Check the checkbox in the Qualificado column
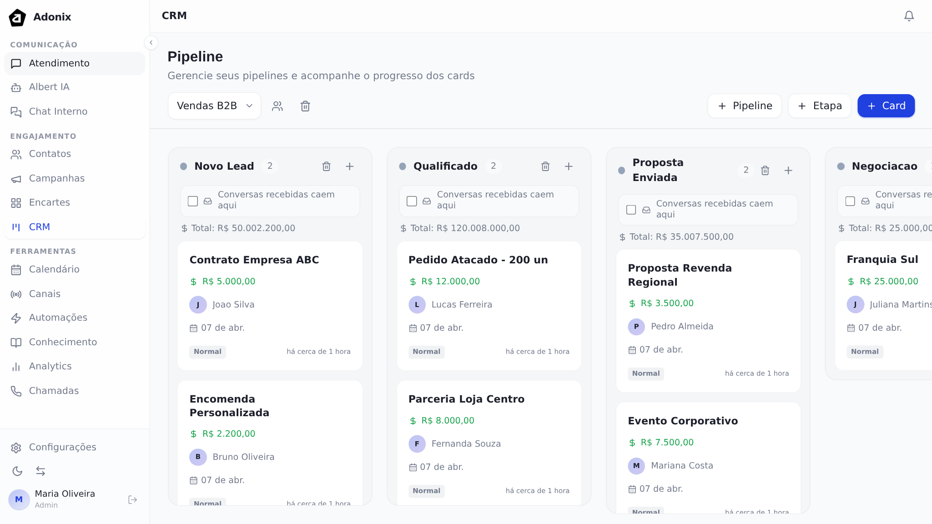932x524 pixels. [412, 201]
